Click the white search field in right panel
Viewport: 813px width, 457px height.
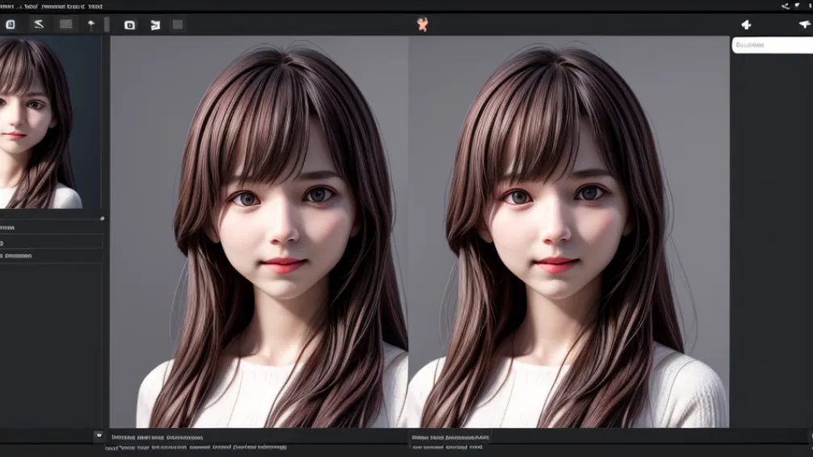[x=773, y=45]
